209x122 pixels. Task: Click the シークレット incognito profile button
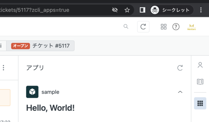(172, 10)
